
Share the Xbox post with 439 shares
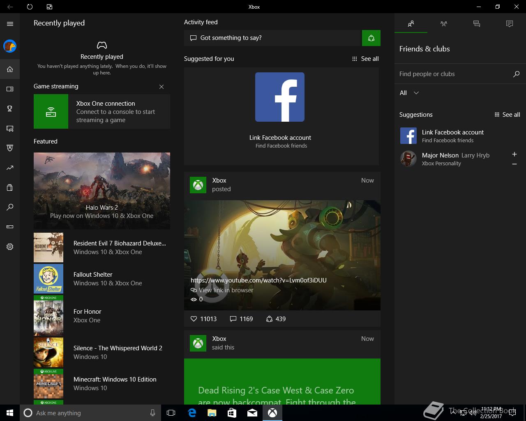point(276,319)
